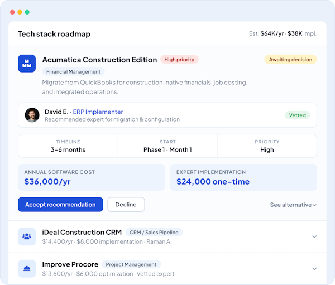Screen dimensions: 335x285
Task: Click the iDeal Construction CRM title
Action: click(82, 232)
